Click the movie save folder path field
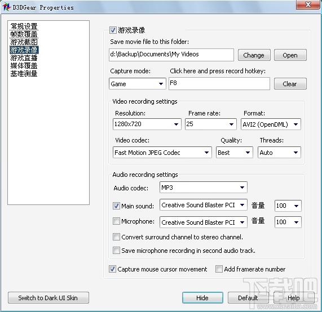This screenshot has width=322, height=312. click(x=171, y=55)
